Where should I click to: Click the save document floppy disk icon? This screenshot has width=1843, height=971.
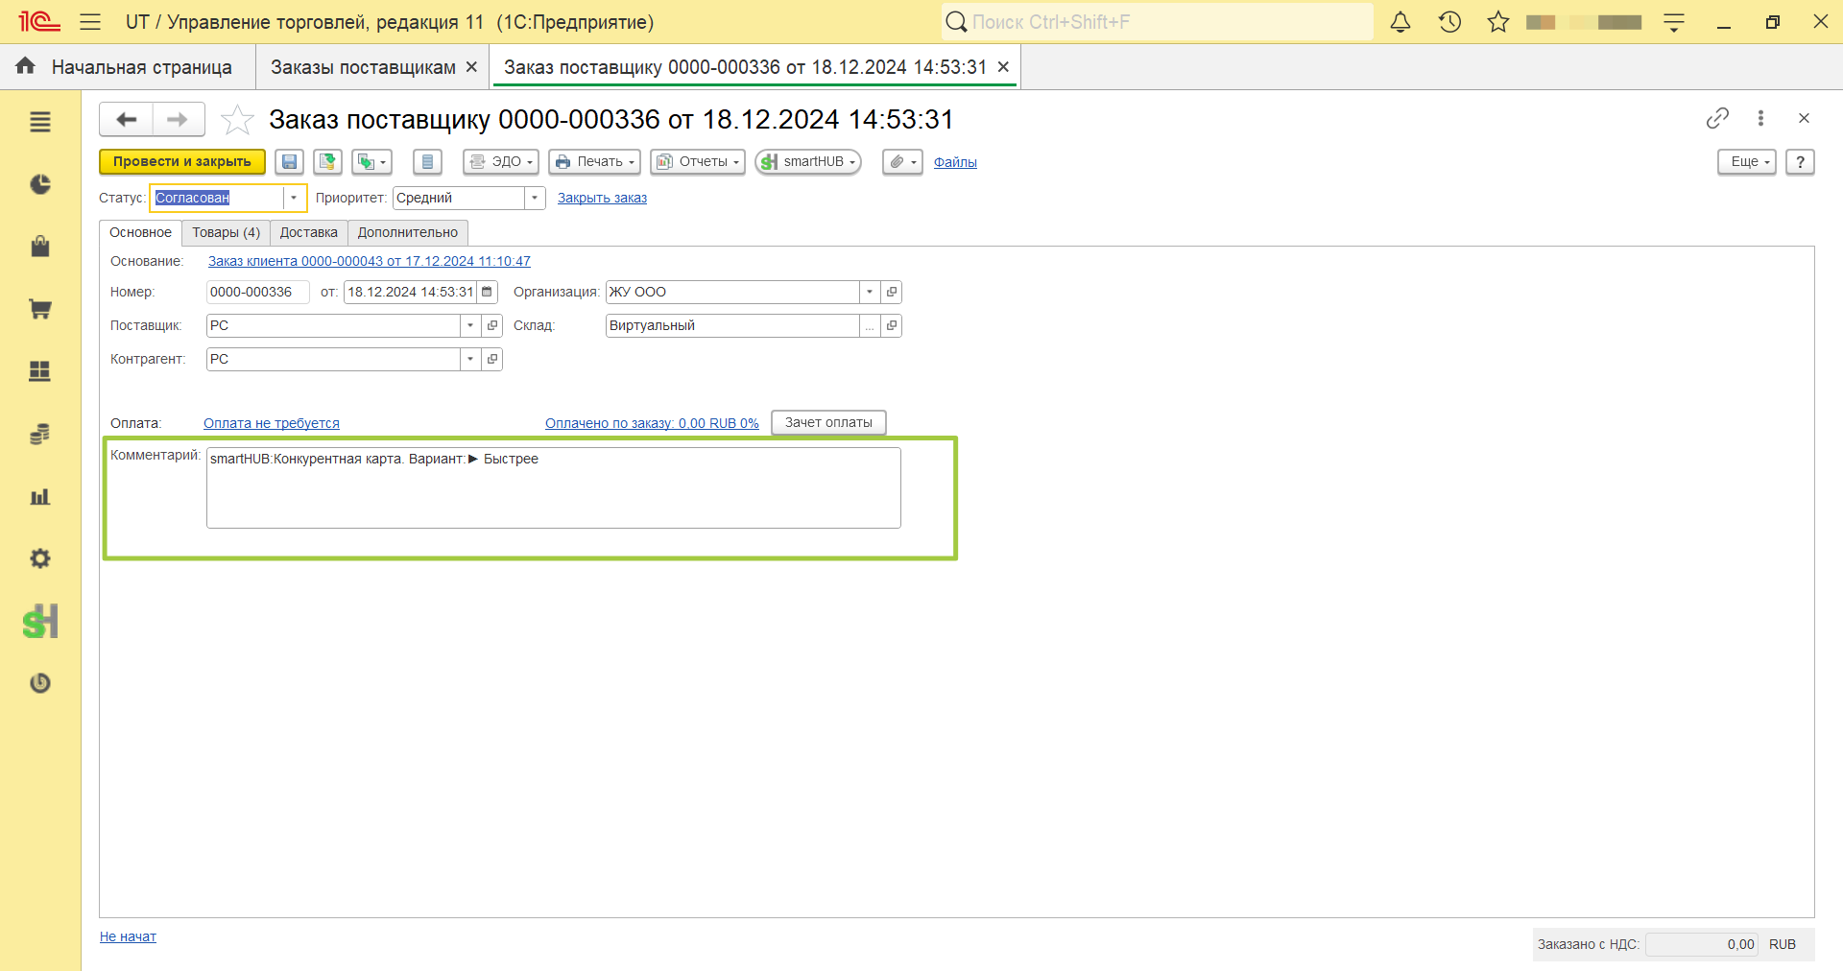pyautogui.click(x=289, y=162)
